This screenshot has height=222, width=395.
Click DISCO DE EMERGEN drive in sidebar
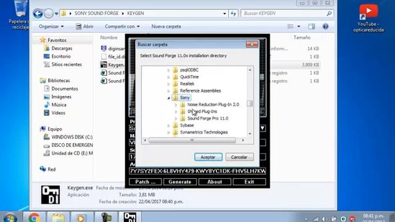[x=72, y=146]
